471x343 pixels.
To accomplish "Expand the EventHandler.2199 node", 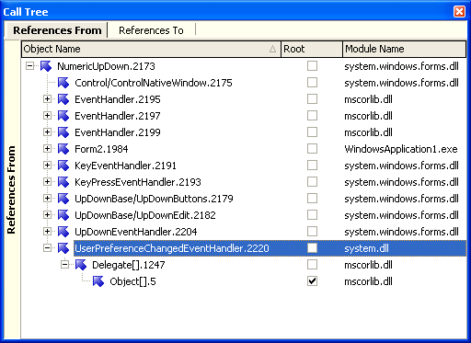I will (47, 132).
